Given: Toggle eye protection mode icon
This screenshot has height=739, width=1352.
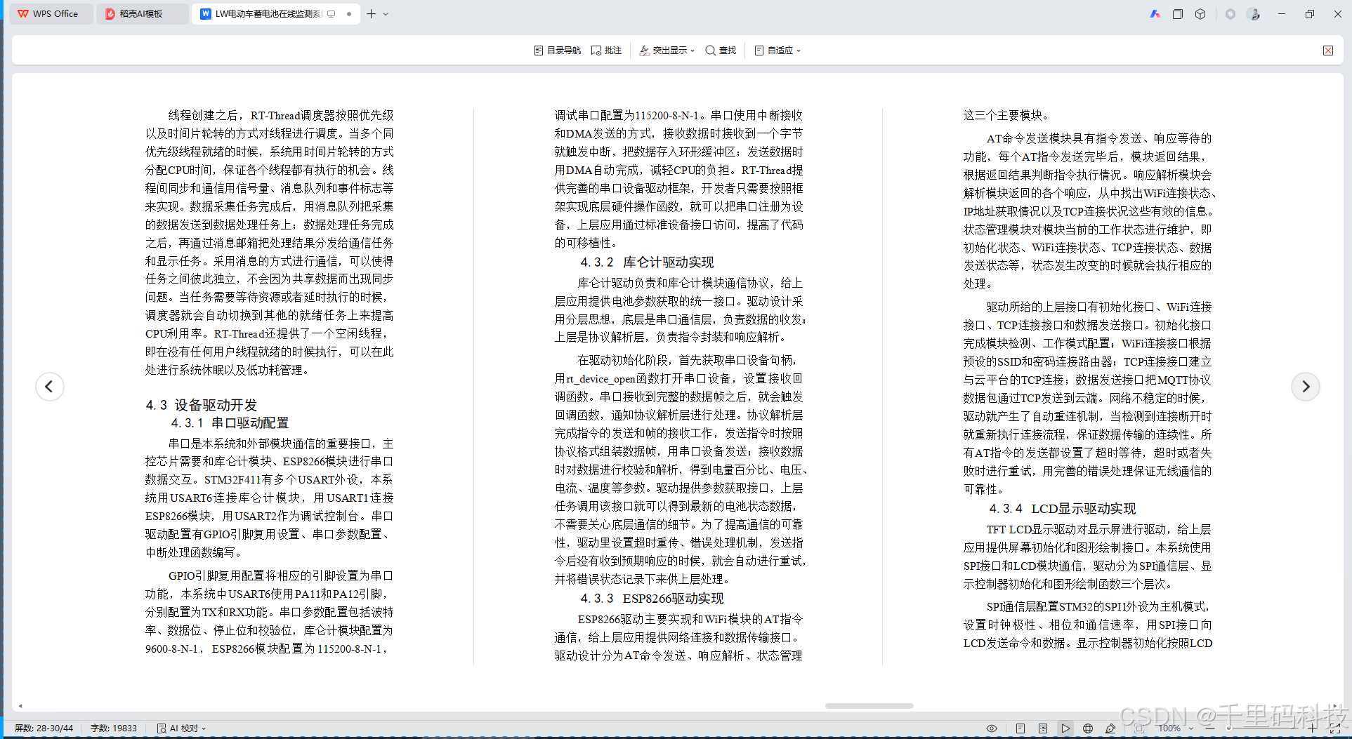Looking at the screenshot, I should [992, 728].
